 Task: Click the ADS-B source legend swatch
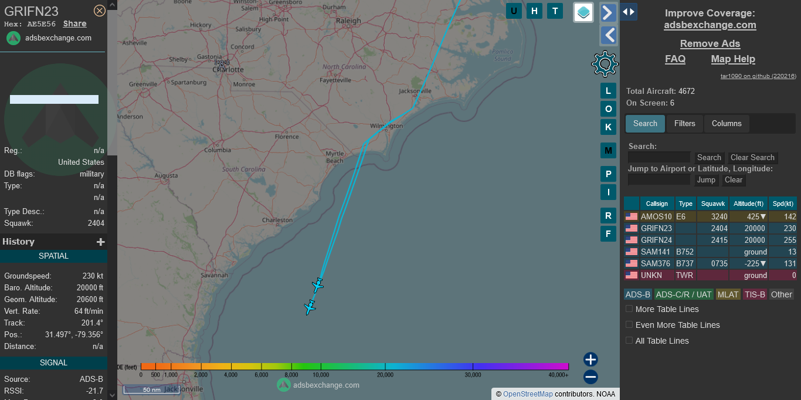(x=637, y=294)
